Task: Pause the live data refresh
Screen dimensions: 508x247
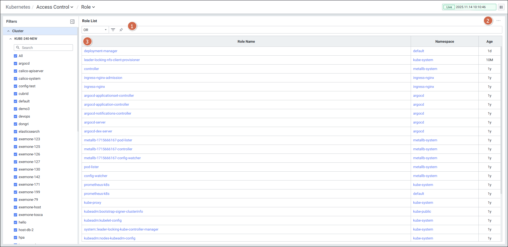Action: tap(501, 7)
